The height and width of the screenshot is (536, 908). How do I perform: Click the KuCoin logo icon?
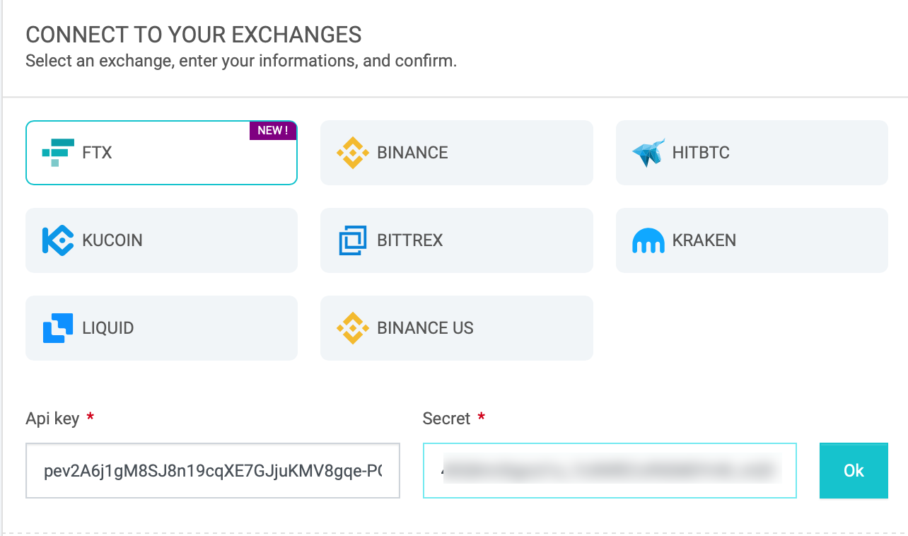(58, 240)
